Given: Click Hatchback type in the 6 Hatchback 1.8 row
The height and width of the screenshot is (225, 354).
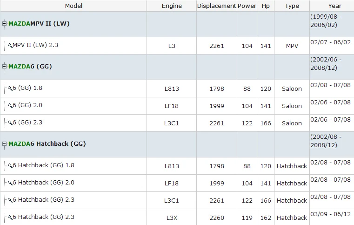Looking at the screenshot, I should (x=292, y=166).
